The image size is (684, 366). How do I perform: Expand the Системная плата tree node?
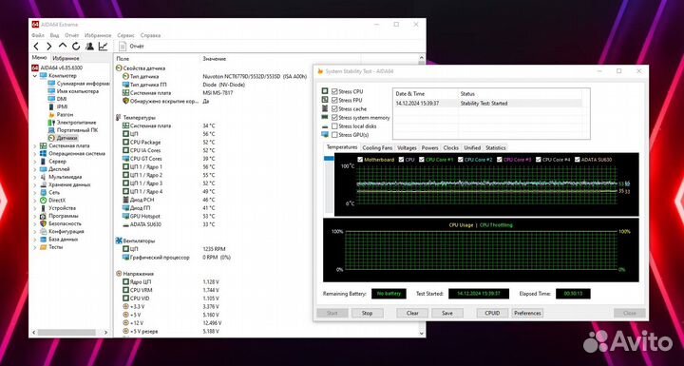click(35, 145)
